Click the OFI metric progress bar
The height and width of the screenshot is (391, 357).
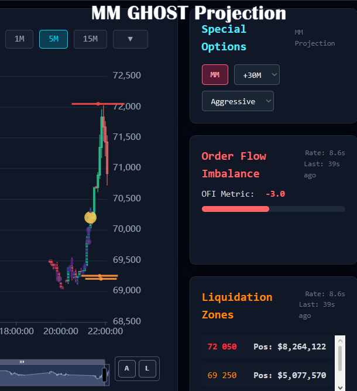[273, 209]
